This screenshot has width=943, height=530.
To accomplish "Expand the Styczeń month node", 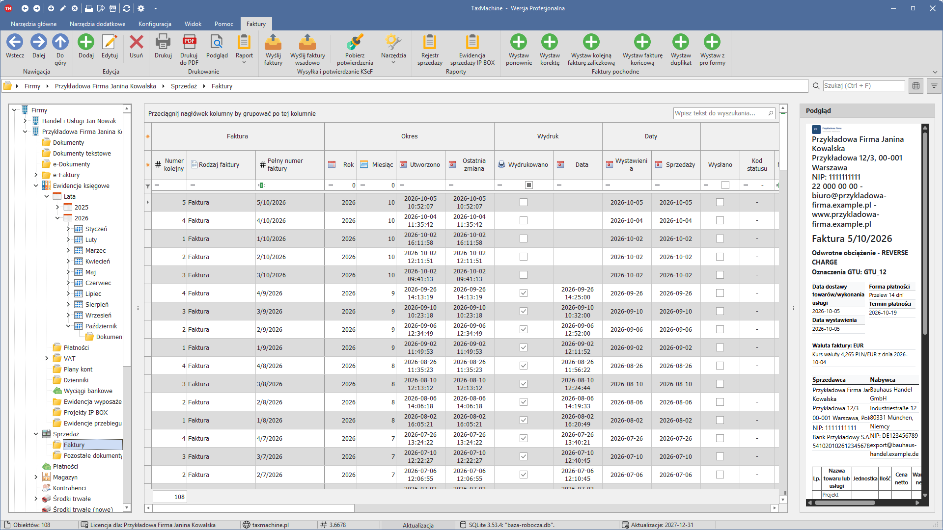I will 68,229.
